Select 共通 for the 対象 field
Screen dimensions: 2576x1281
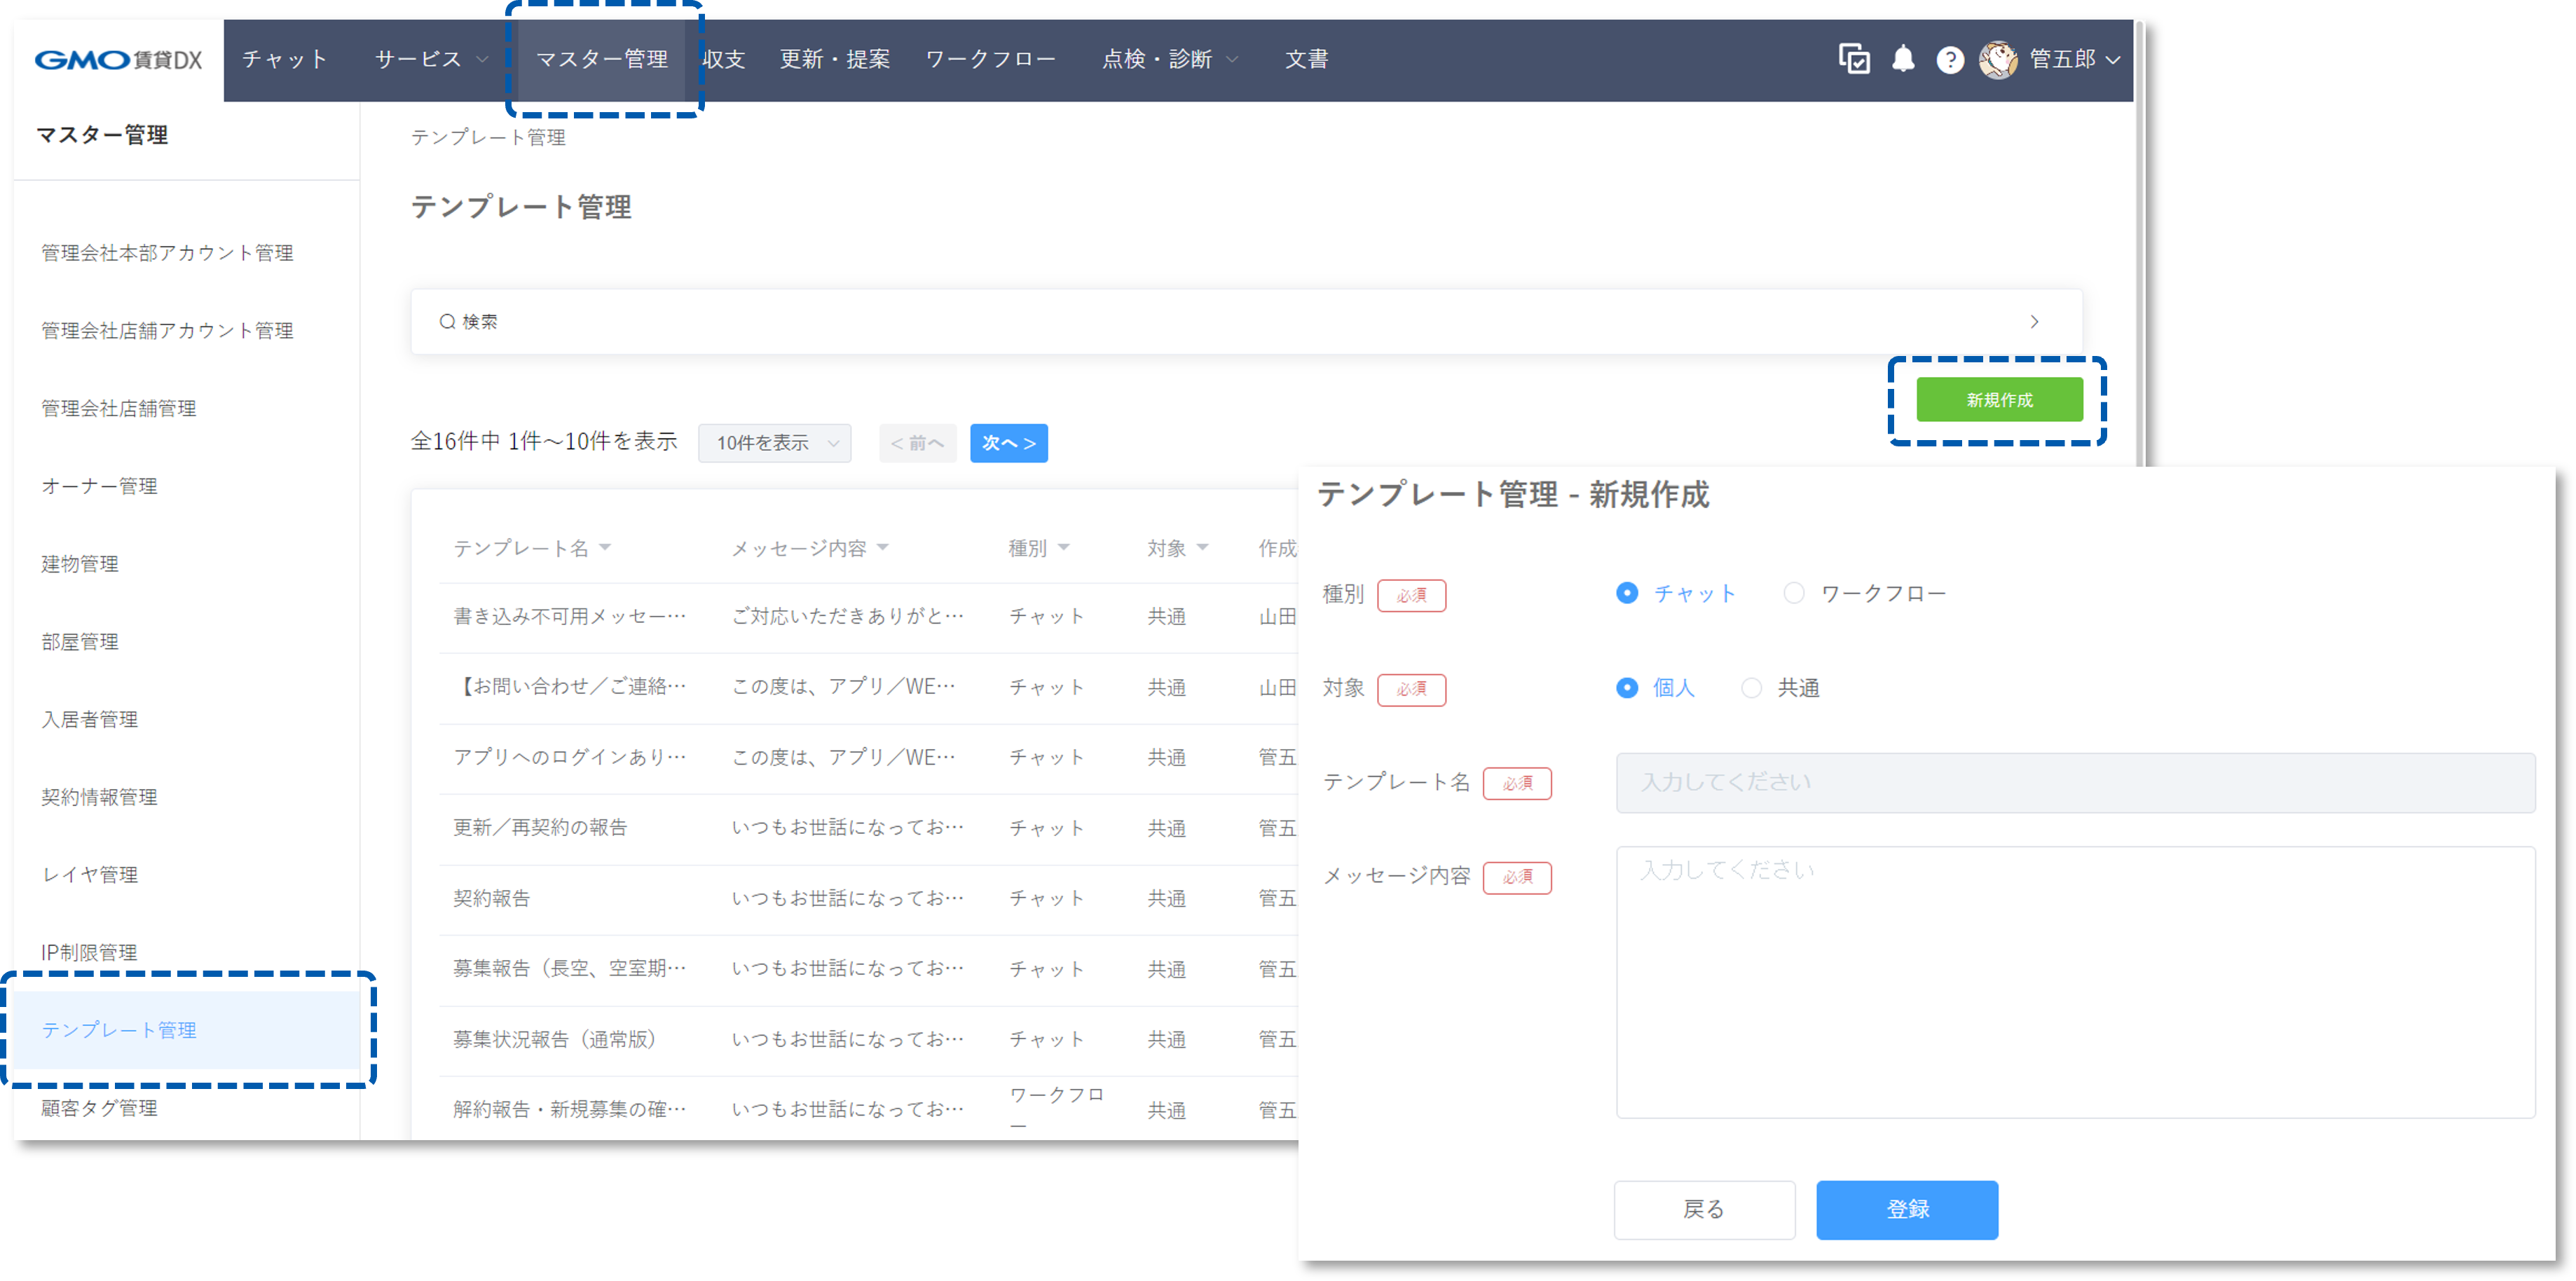1752,688
